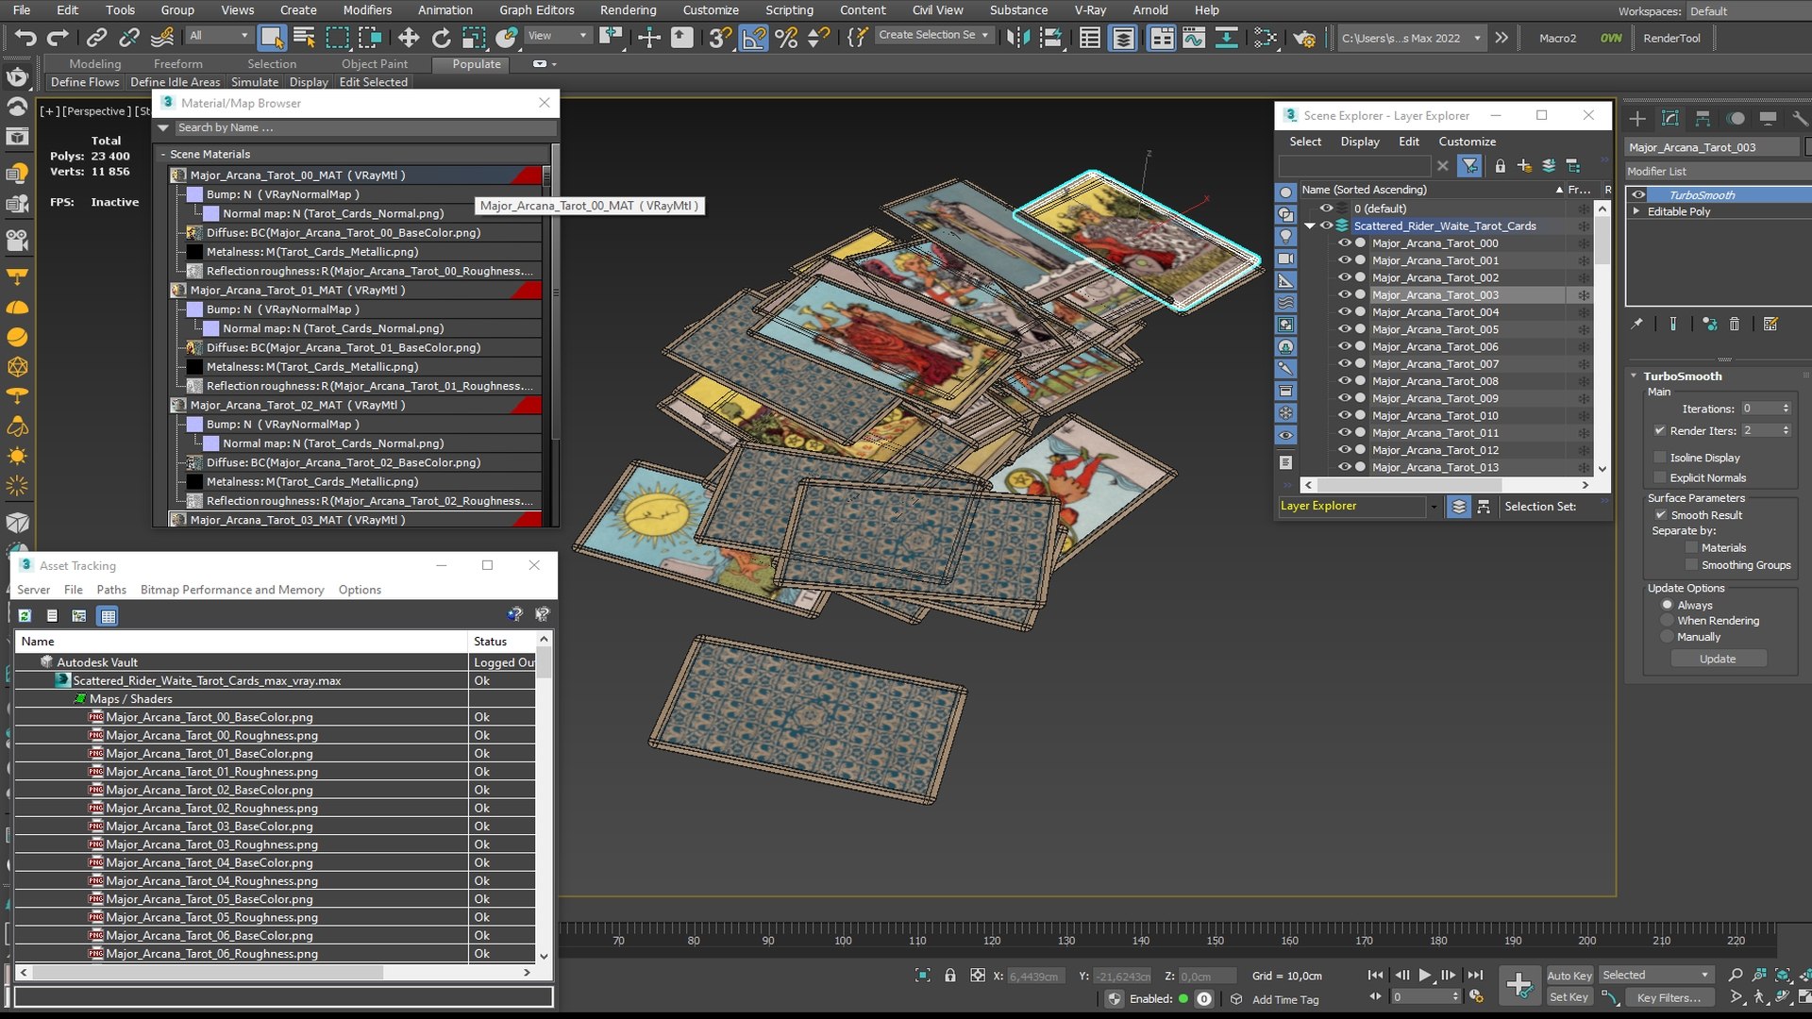Click the TurboSmooth Update button
Viewport: 1812px width, 1019px height.
(x=1718, y=659)
